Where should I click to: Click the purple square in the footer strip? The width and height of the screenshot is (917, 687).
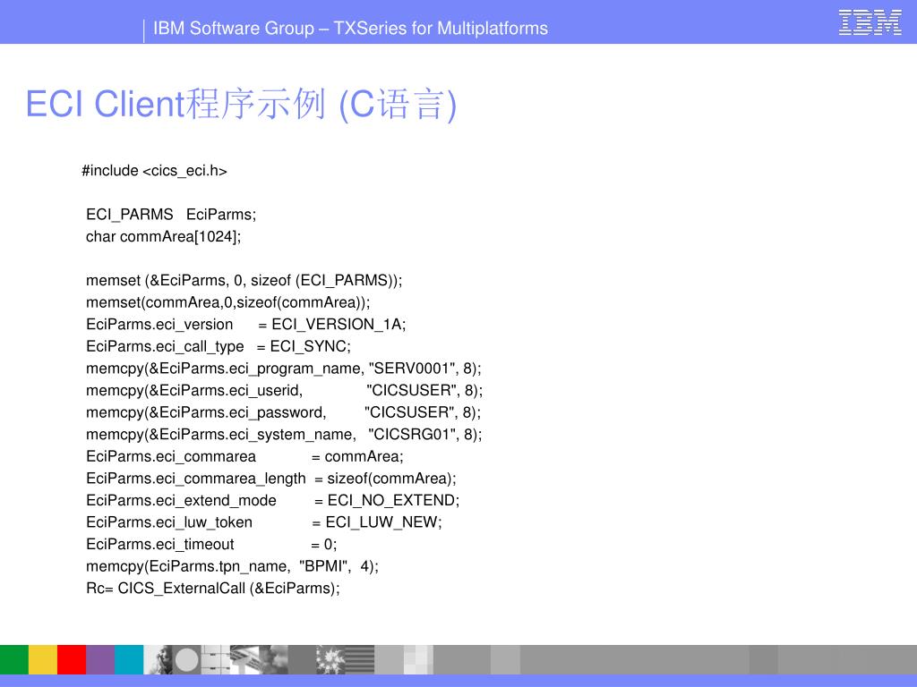100,659
